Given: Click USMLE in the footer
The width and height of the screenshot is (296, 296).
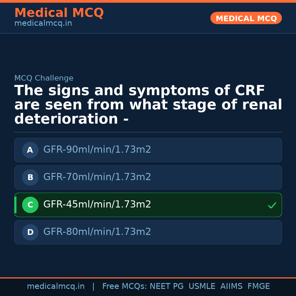Looking at the screenshot, I should pos(202,286).
